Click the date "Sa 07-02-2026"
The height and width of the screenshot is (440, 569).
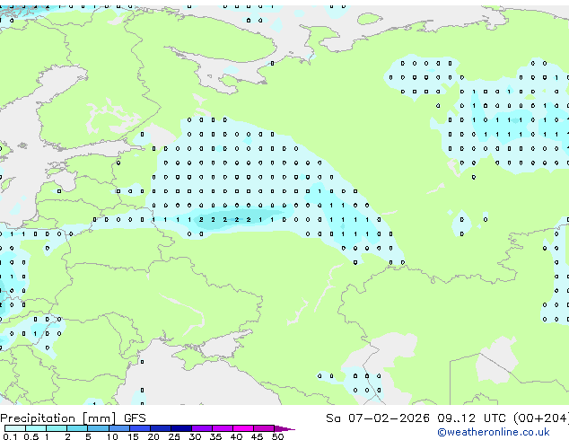click(x=378, y=418)
